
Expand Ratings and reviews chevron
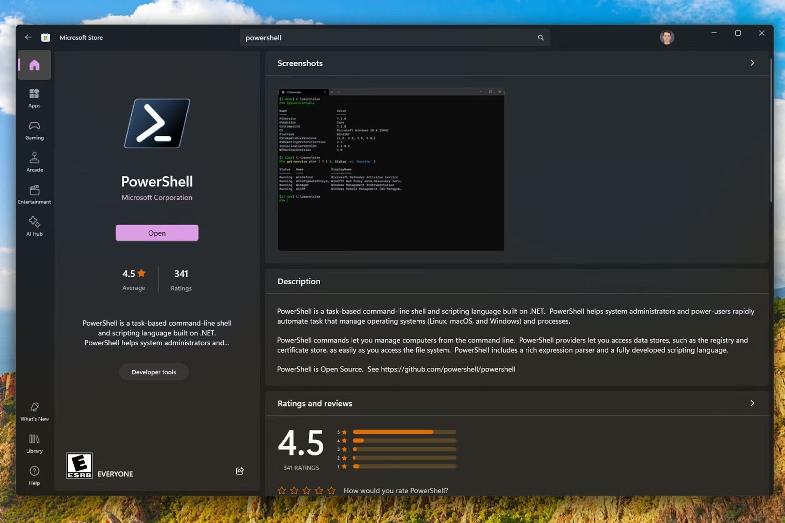point(752,403)
